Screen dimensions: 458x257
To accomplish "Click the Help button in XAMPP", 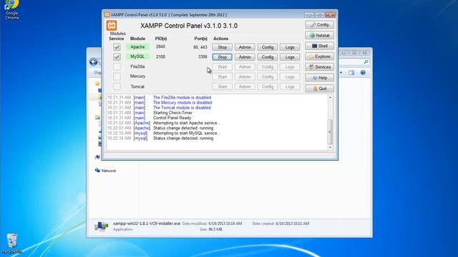I will coord(320,78).
